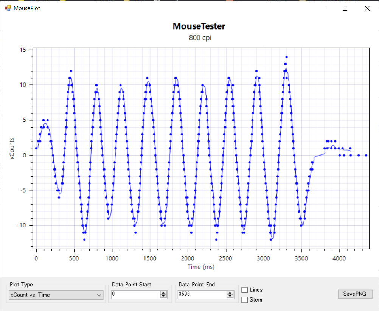379x311 pixels.
Task: Click the 3000 tick label on time axis
Action: click(x=264, y=258)
